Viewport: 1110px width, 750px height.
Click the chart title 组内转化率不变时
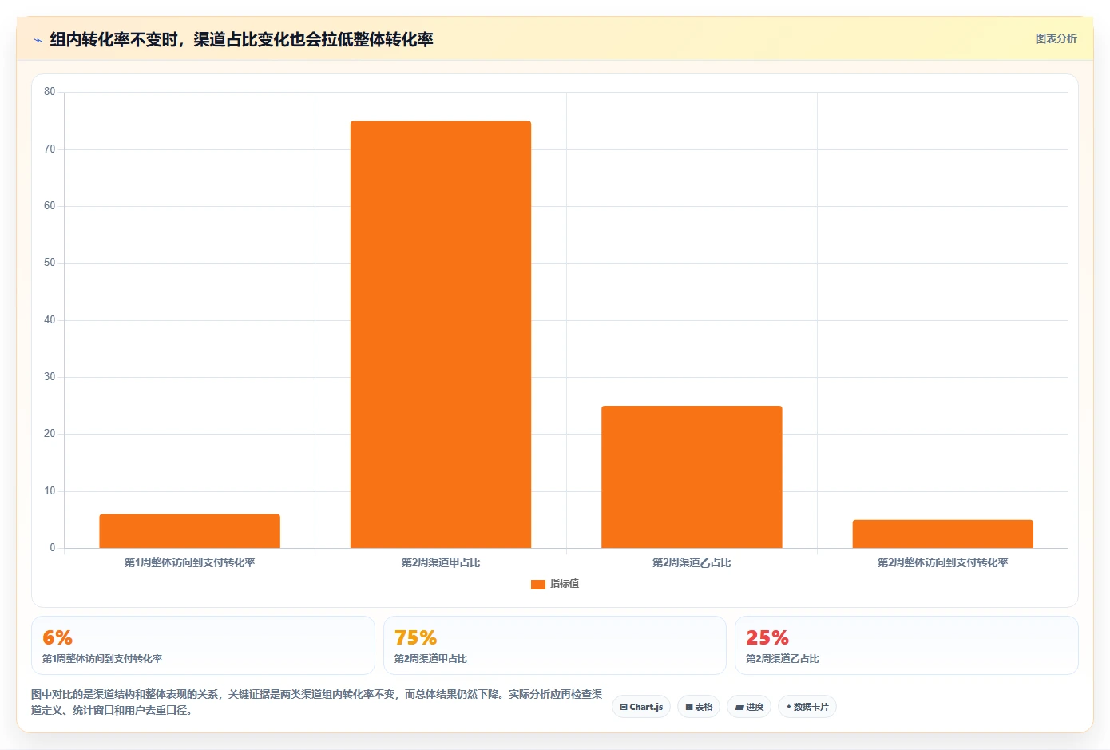pyautogui.click(x=241, y=39)
